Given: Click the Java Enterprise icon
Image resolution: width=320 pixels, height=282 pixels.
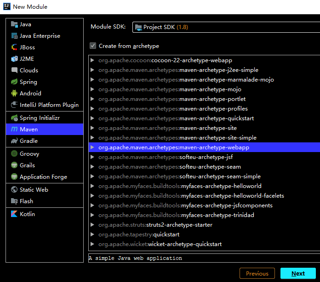Looking at the screenshot, I should (14, 36).
